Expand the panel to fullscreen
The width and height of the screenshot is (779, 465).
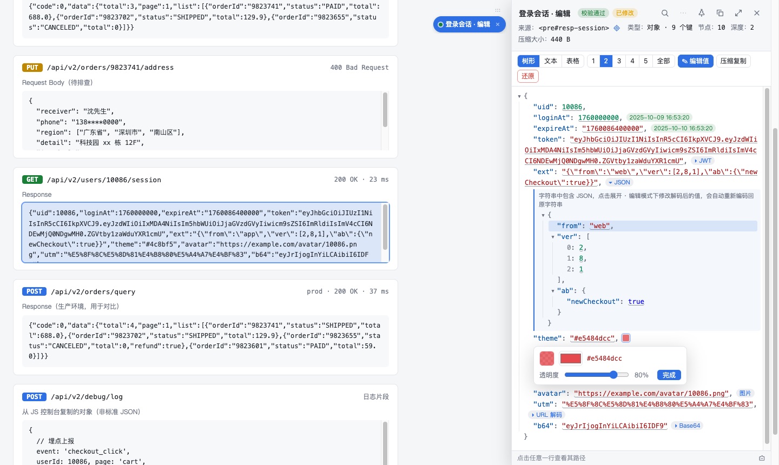coord(738,13)
